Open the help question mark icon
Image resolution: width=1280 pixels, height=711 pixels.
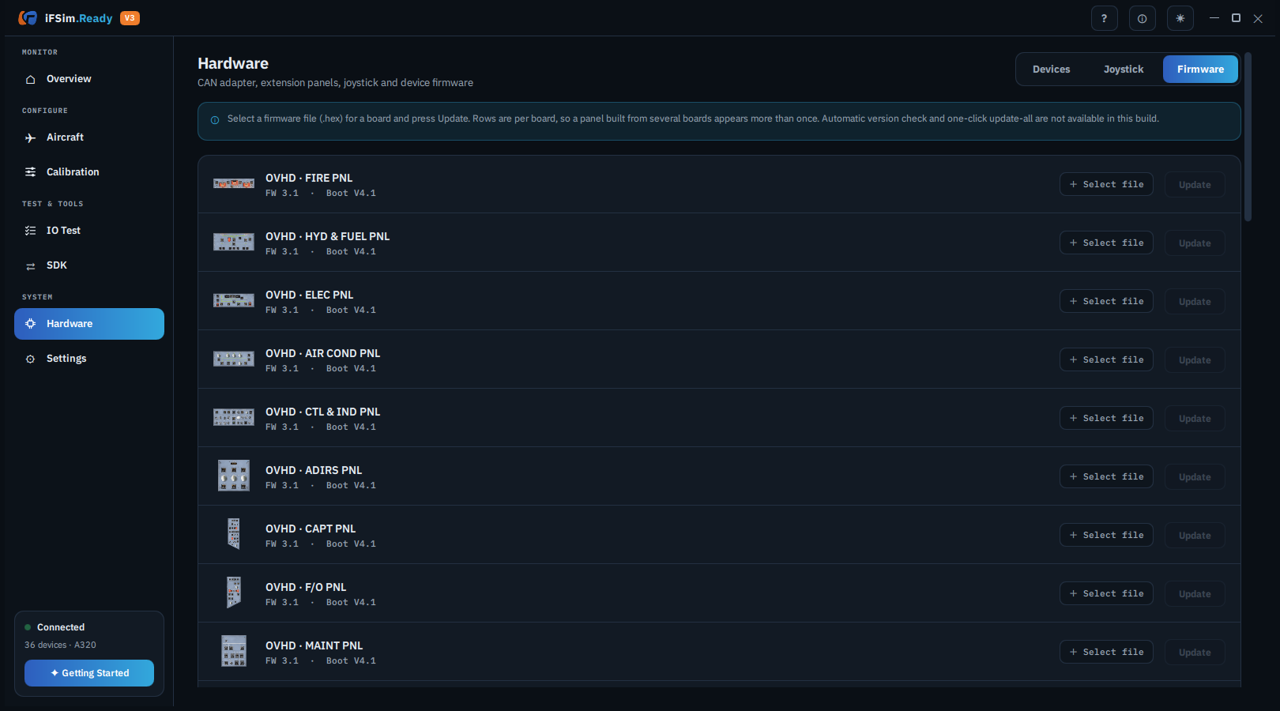1104,18
